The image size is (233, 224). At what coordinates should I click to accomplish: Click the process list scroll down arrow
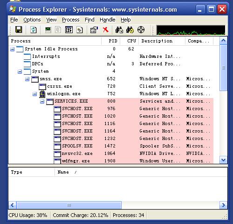pyautogui.click(x=223, y=160)
